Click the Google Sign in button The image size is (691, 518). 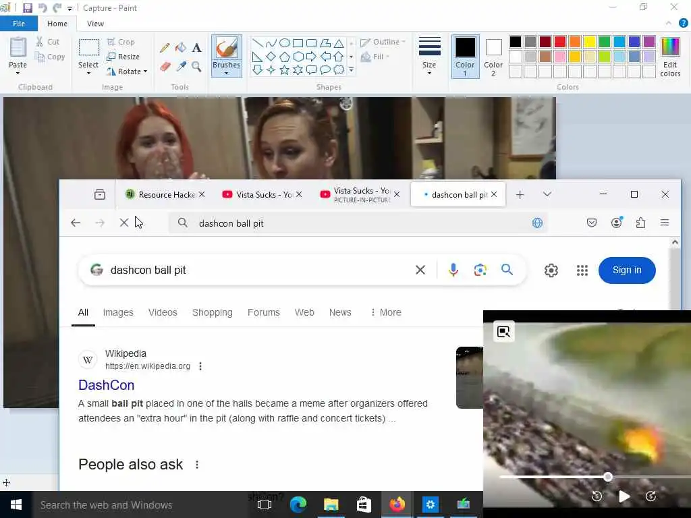coord(627,270)
